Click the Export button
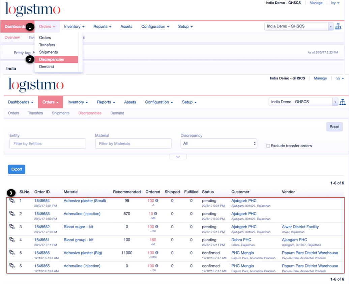Viewport: 349px width, 284px height. click(x=17, y=169)
